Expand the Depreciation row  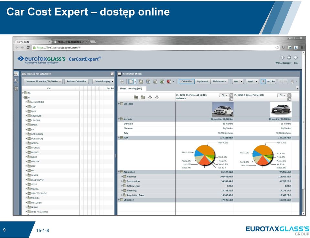[x=122, y=181]
